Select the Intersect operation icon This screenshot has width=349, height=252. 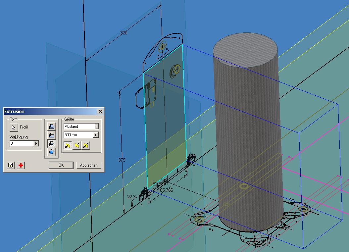[52, 144]
